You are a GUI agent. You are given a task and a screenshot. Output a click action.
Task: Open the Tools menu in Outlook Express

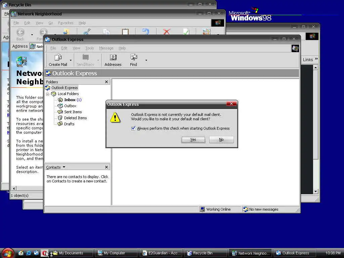point(89,48)
